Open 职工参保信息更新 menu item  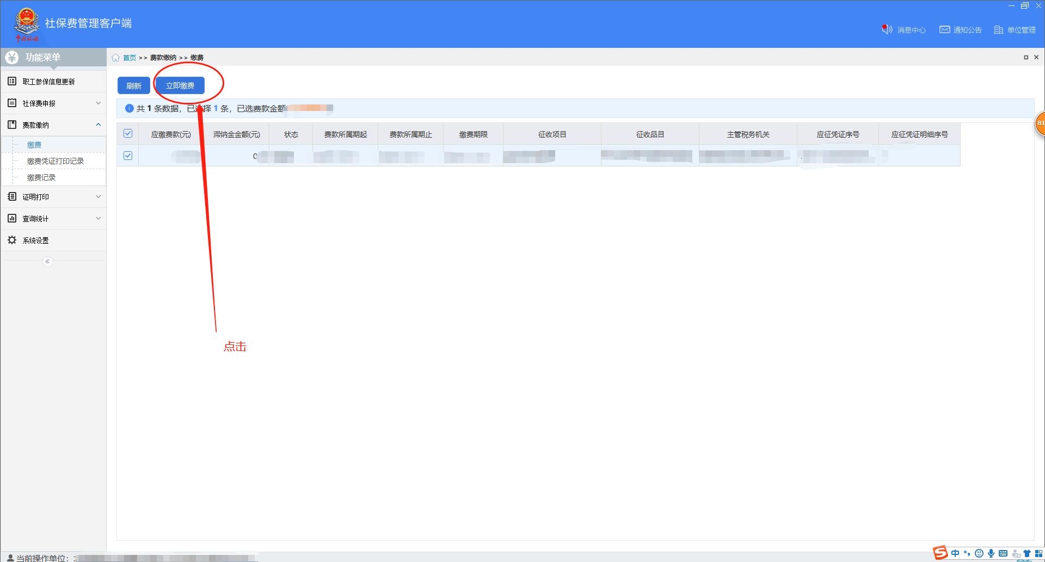pyautogui.click(x=53, y=82)
